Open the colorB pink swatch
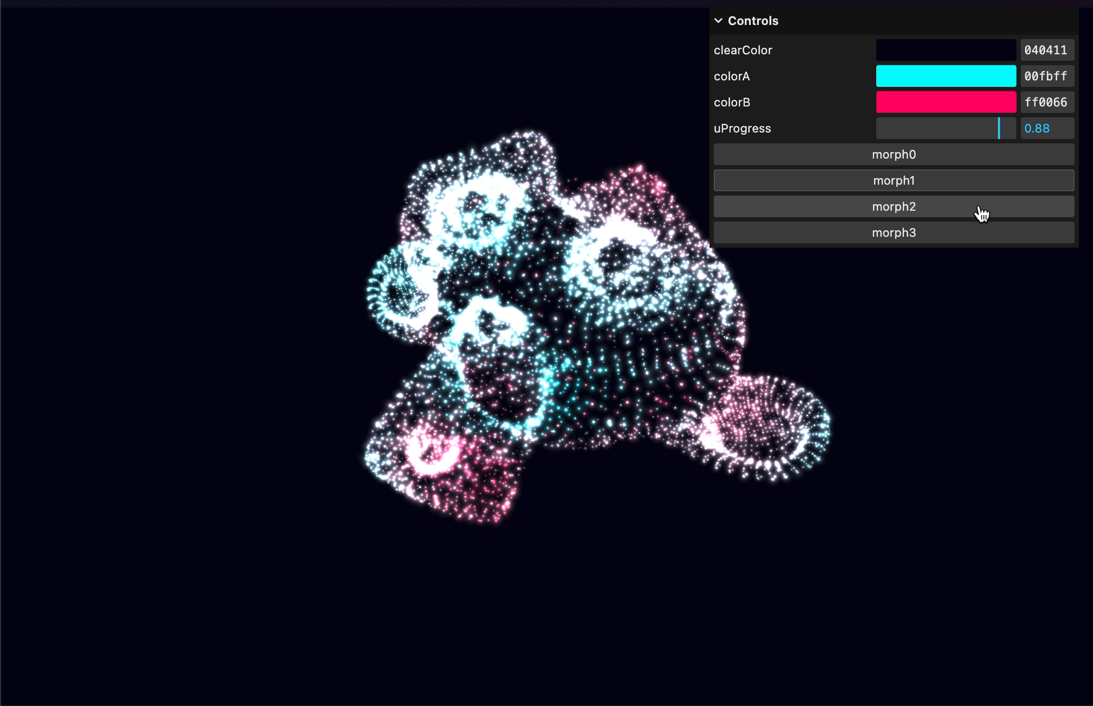This screenshot has height=706, width=1093. coord(946,102)
